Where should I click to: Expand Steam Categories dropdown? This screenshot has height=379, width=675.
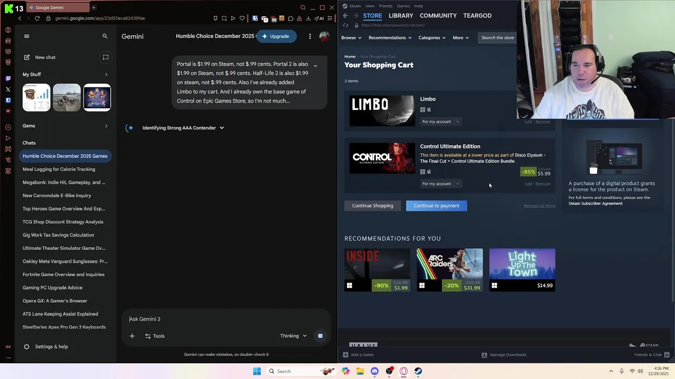[432, 37]
